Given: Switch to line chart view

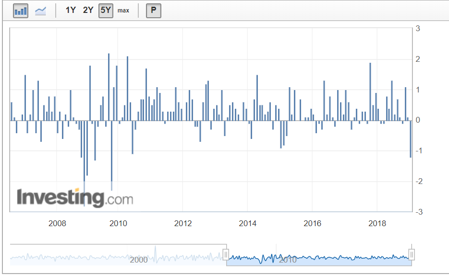Looking at the screenshot, I should click(40, 11).
